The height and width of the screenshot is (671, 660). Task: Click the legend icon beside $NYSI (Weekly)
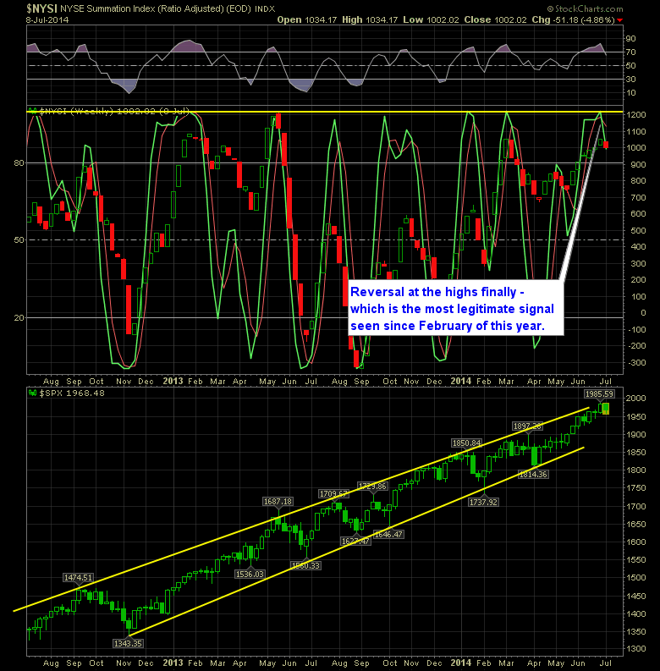(x=32, y=111)
